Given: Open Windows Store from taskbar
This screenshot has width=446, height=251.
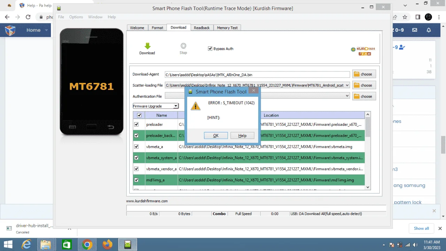Looking at the screenshot, I should pos(67,244).
